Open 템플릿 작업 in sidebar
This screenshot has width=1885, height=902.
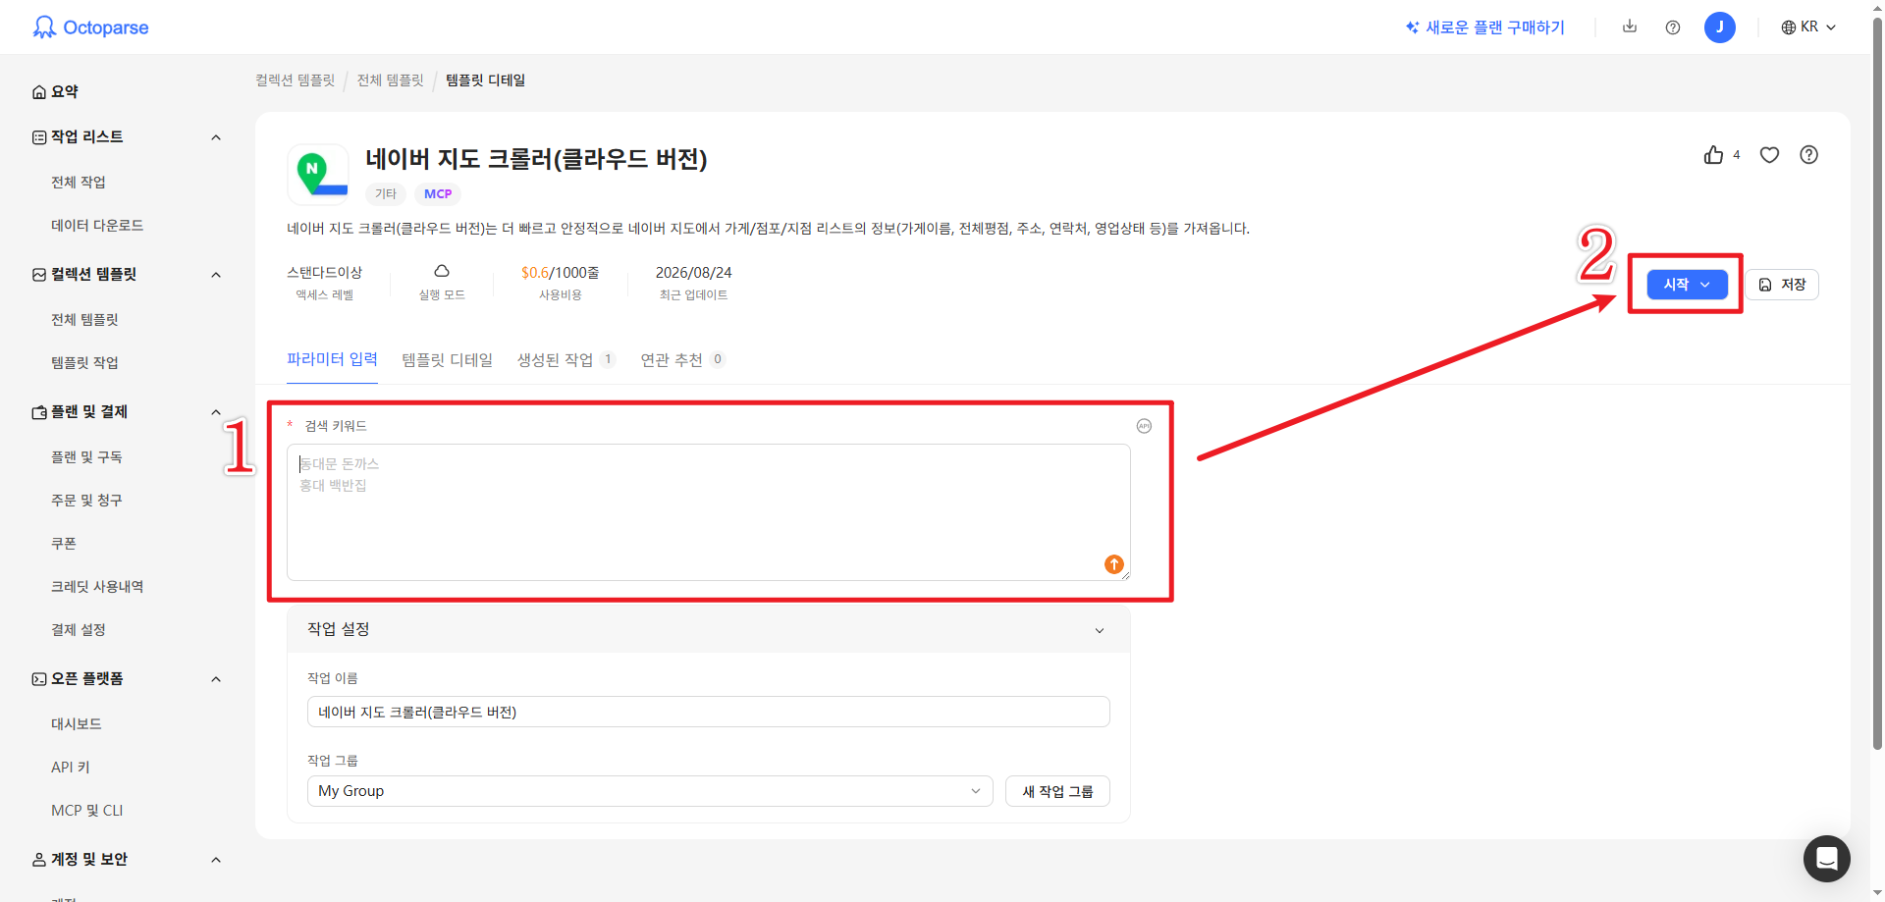pos(84,363)
